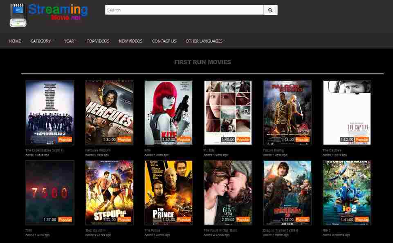Screen dimensions: 393x243
Task: Click the FIRST RUN MOVIES heading
Action: coord(202,62)
